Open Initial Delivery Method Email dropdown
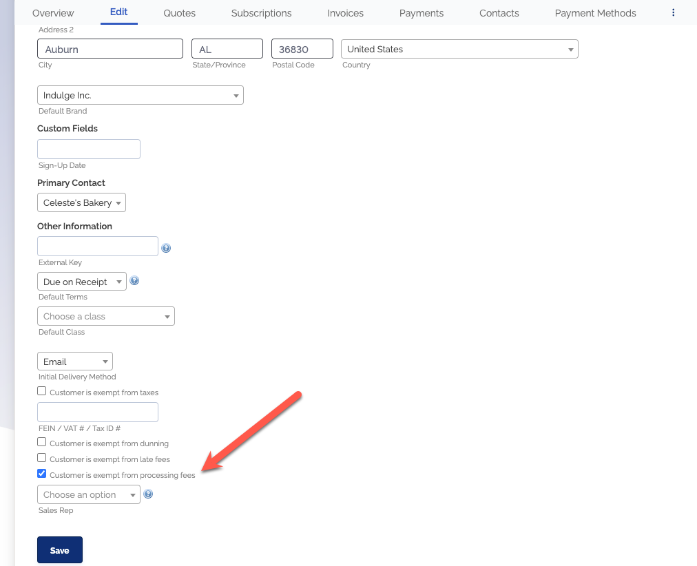Screen dimensions: 697x566 tap(74, 361)
